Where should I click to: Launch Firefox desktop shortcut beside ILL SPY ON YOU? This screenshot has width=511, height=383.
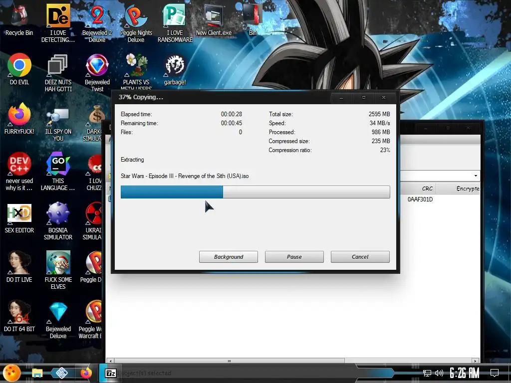click(x=19, y=119)
